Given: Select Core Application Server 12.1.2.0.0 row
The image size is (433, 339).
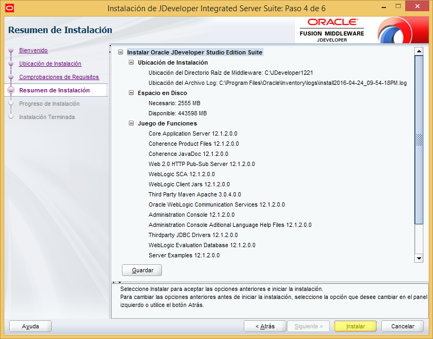Looking at the screenshot, I should point(193,133).
